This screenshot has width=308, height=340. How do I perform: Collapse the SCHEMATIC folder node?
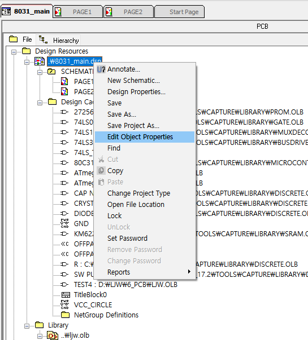click(x=40, y=72)
